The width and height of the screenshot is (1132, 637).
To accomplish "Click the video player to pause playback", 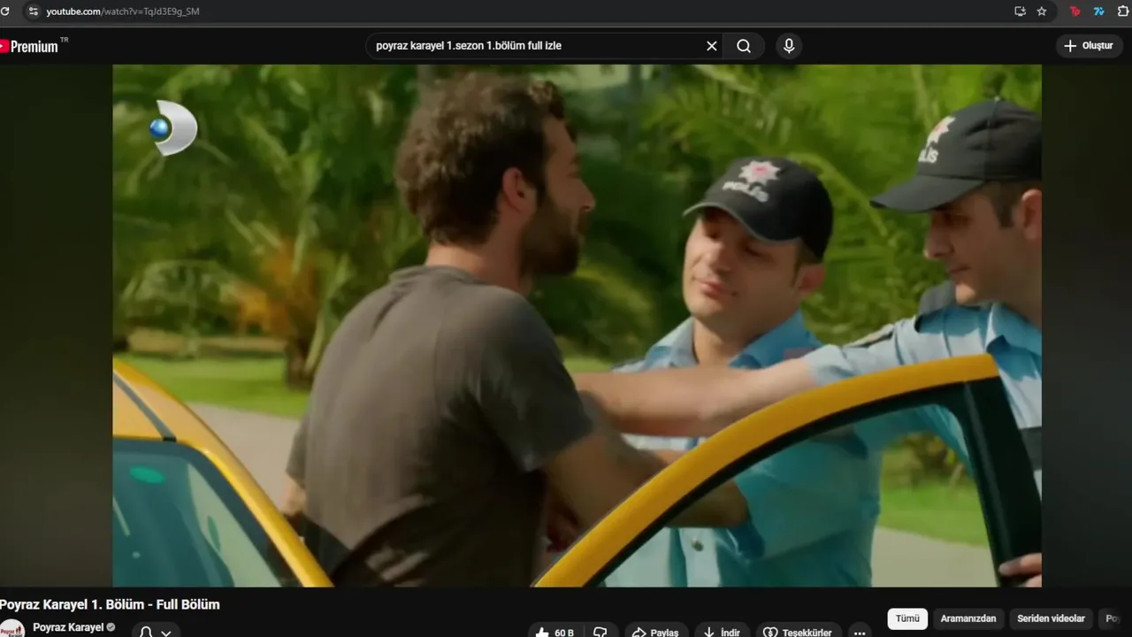I will [x=577, y=326].
